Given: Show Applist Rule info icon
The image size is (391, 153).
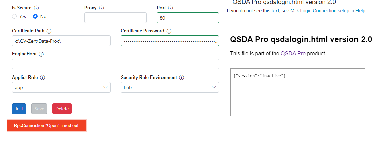Looking at the screenshot, I should point(43,78).
